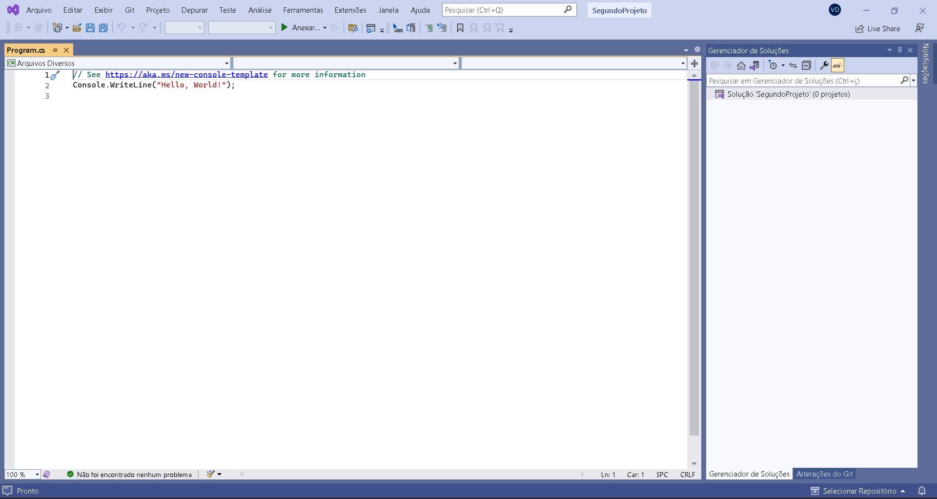This screenshot has height=499, width=937.
Task: Switch views icon in Gerenciador de Soluções
Action: pyautogui.click(x=754, y=65)
